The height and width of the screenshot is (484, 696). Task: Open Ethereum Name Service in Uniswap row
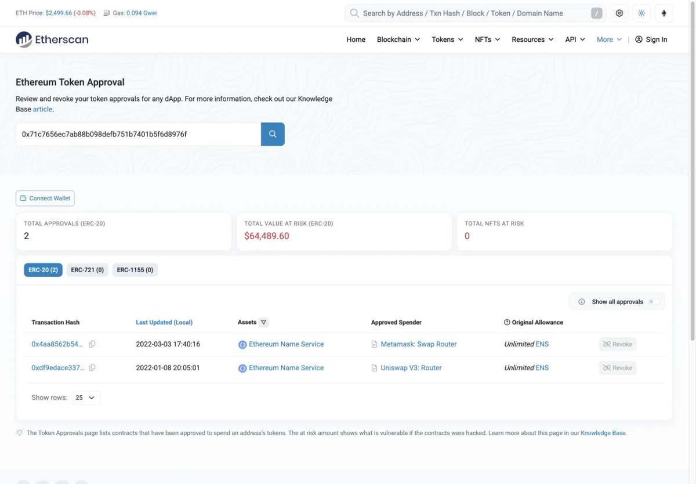pos(287,368)
